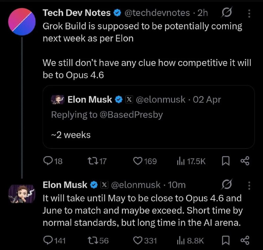The height and width of the screenshot is (250, 263).
Task: Reply to the Tech Dev Notes post
Action: click(48, 161)
